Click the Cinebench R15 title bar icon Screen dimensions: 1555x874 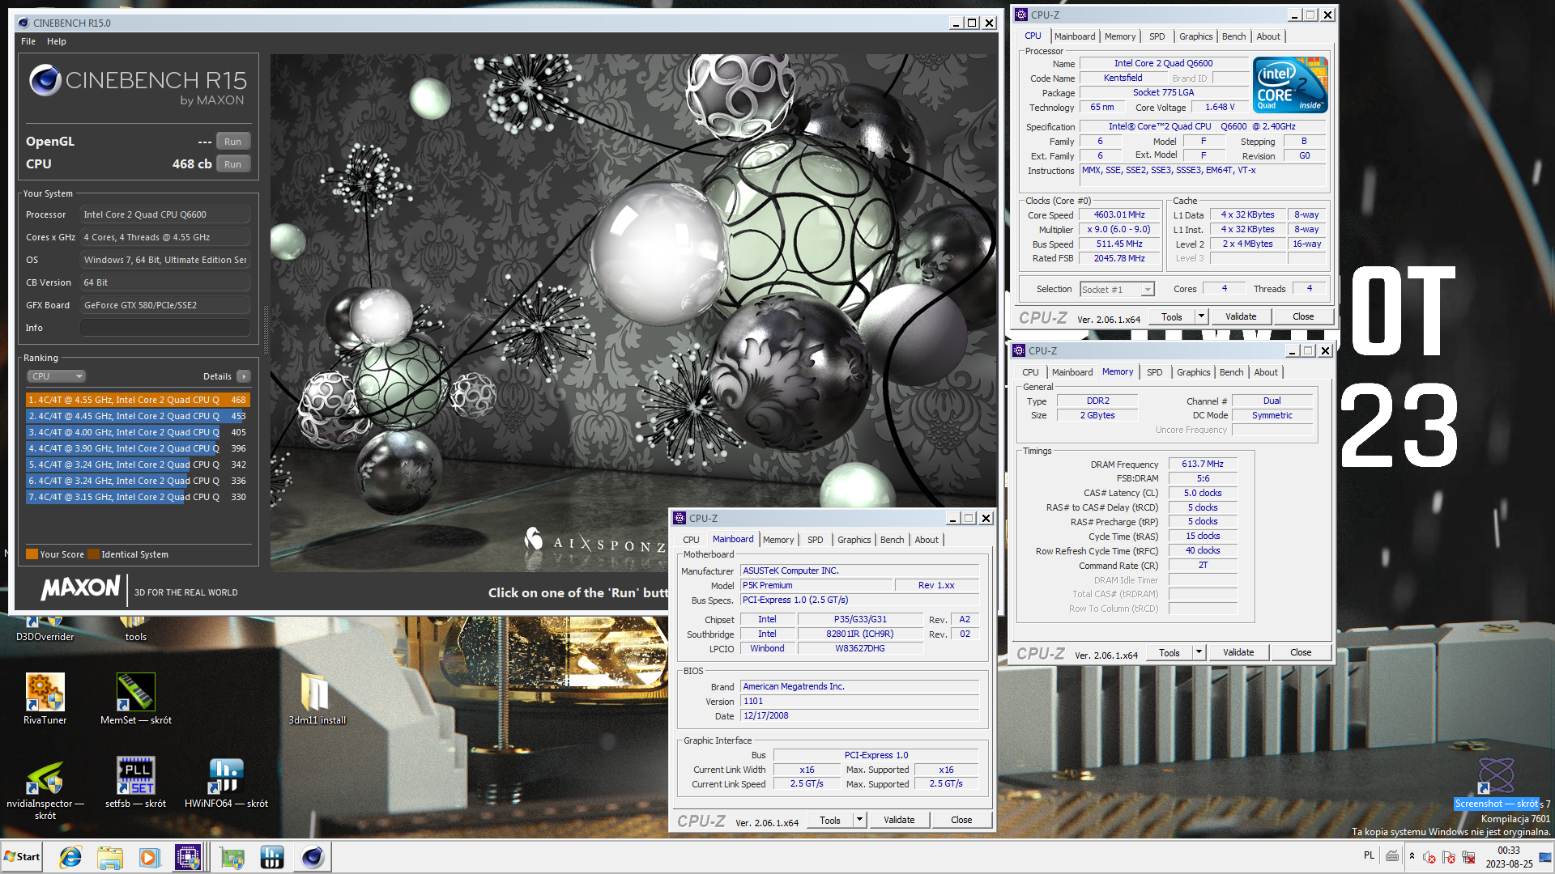tap(23, 23)
